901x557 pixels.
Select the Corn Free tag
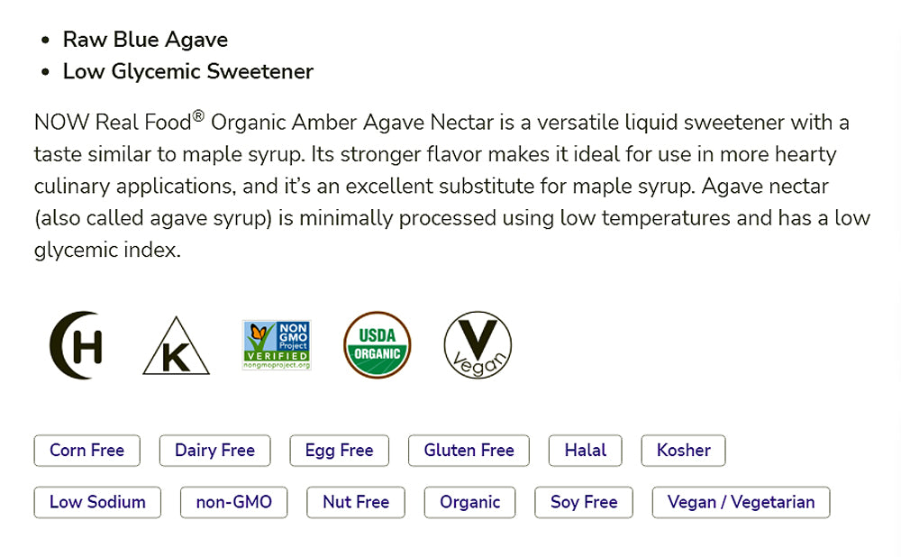click(87, 451)
